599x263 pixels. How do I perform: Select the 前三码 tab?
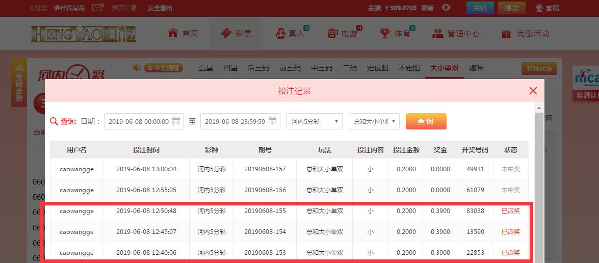pos(290,68)
